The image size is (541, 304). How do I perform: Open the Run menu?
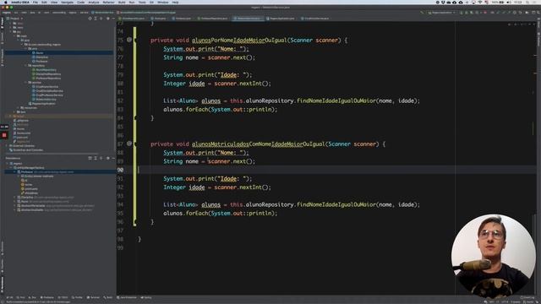pyautogui.click(x=132, y=2)
